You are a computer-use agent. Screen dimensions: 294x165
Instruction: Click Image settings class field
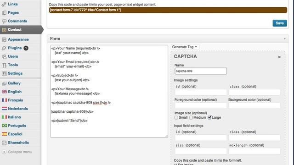254,92
